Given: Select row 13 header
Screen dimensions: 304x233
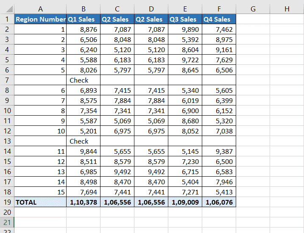Looking at the screenshot, I should pos(7,141).
